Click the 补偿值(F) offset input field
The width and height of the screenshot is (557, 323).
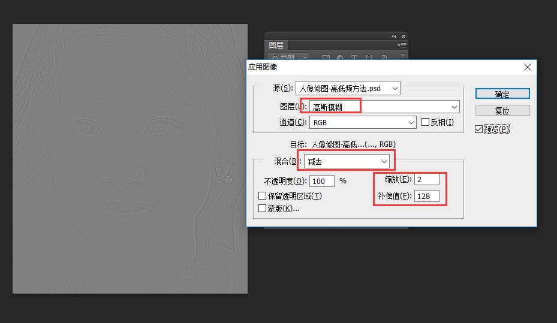click(x=427, y=196)
